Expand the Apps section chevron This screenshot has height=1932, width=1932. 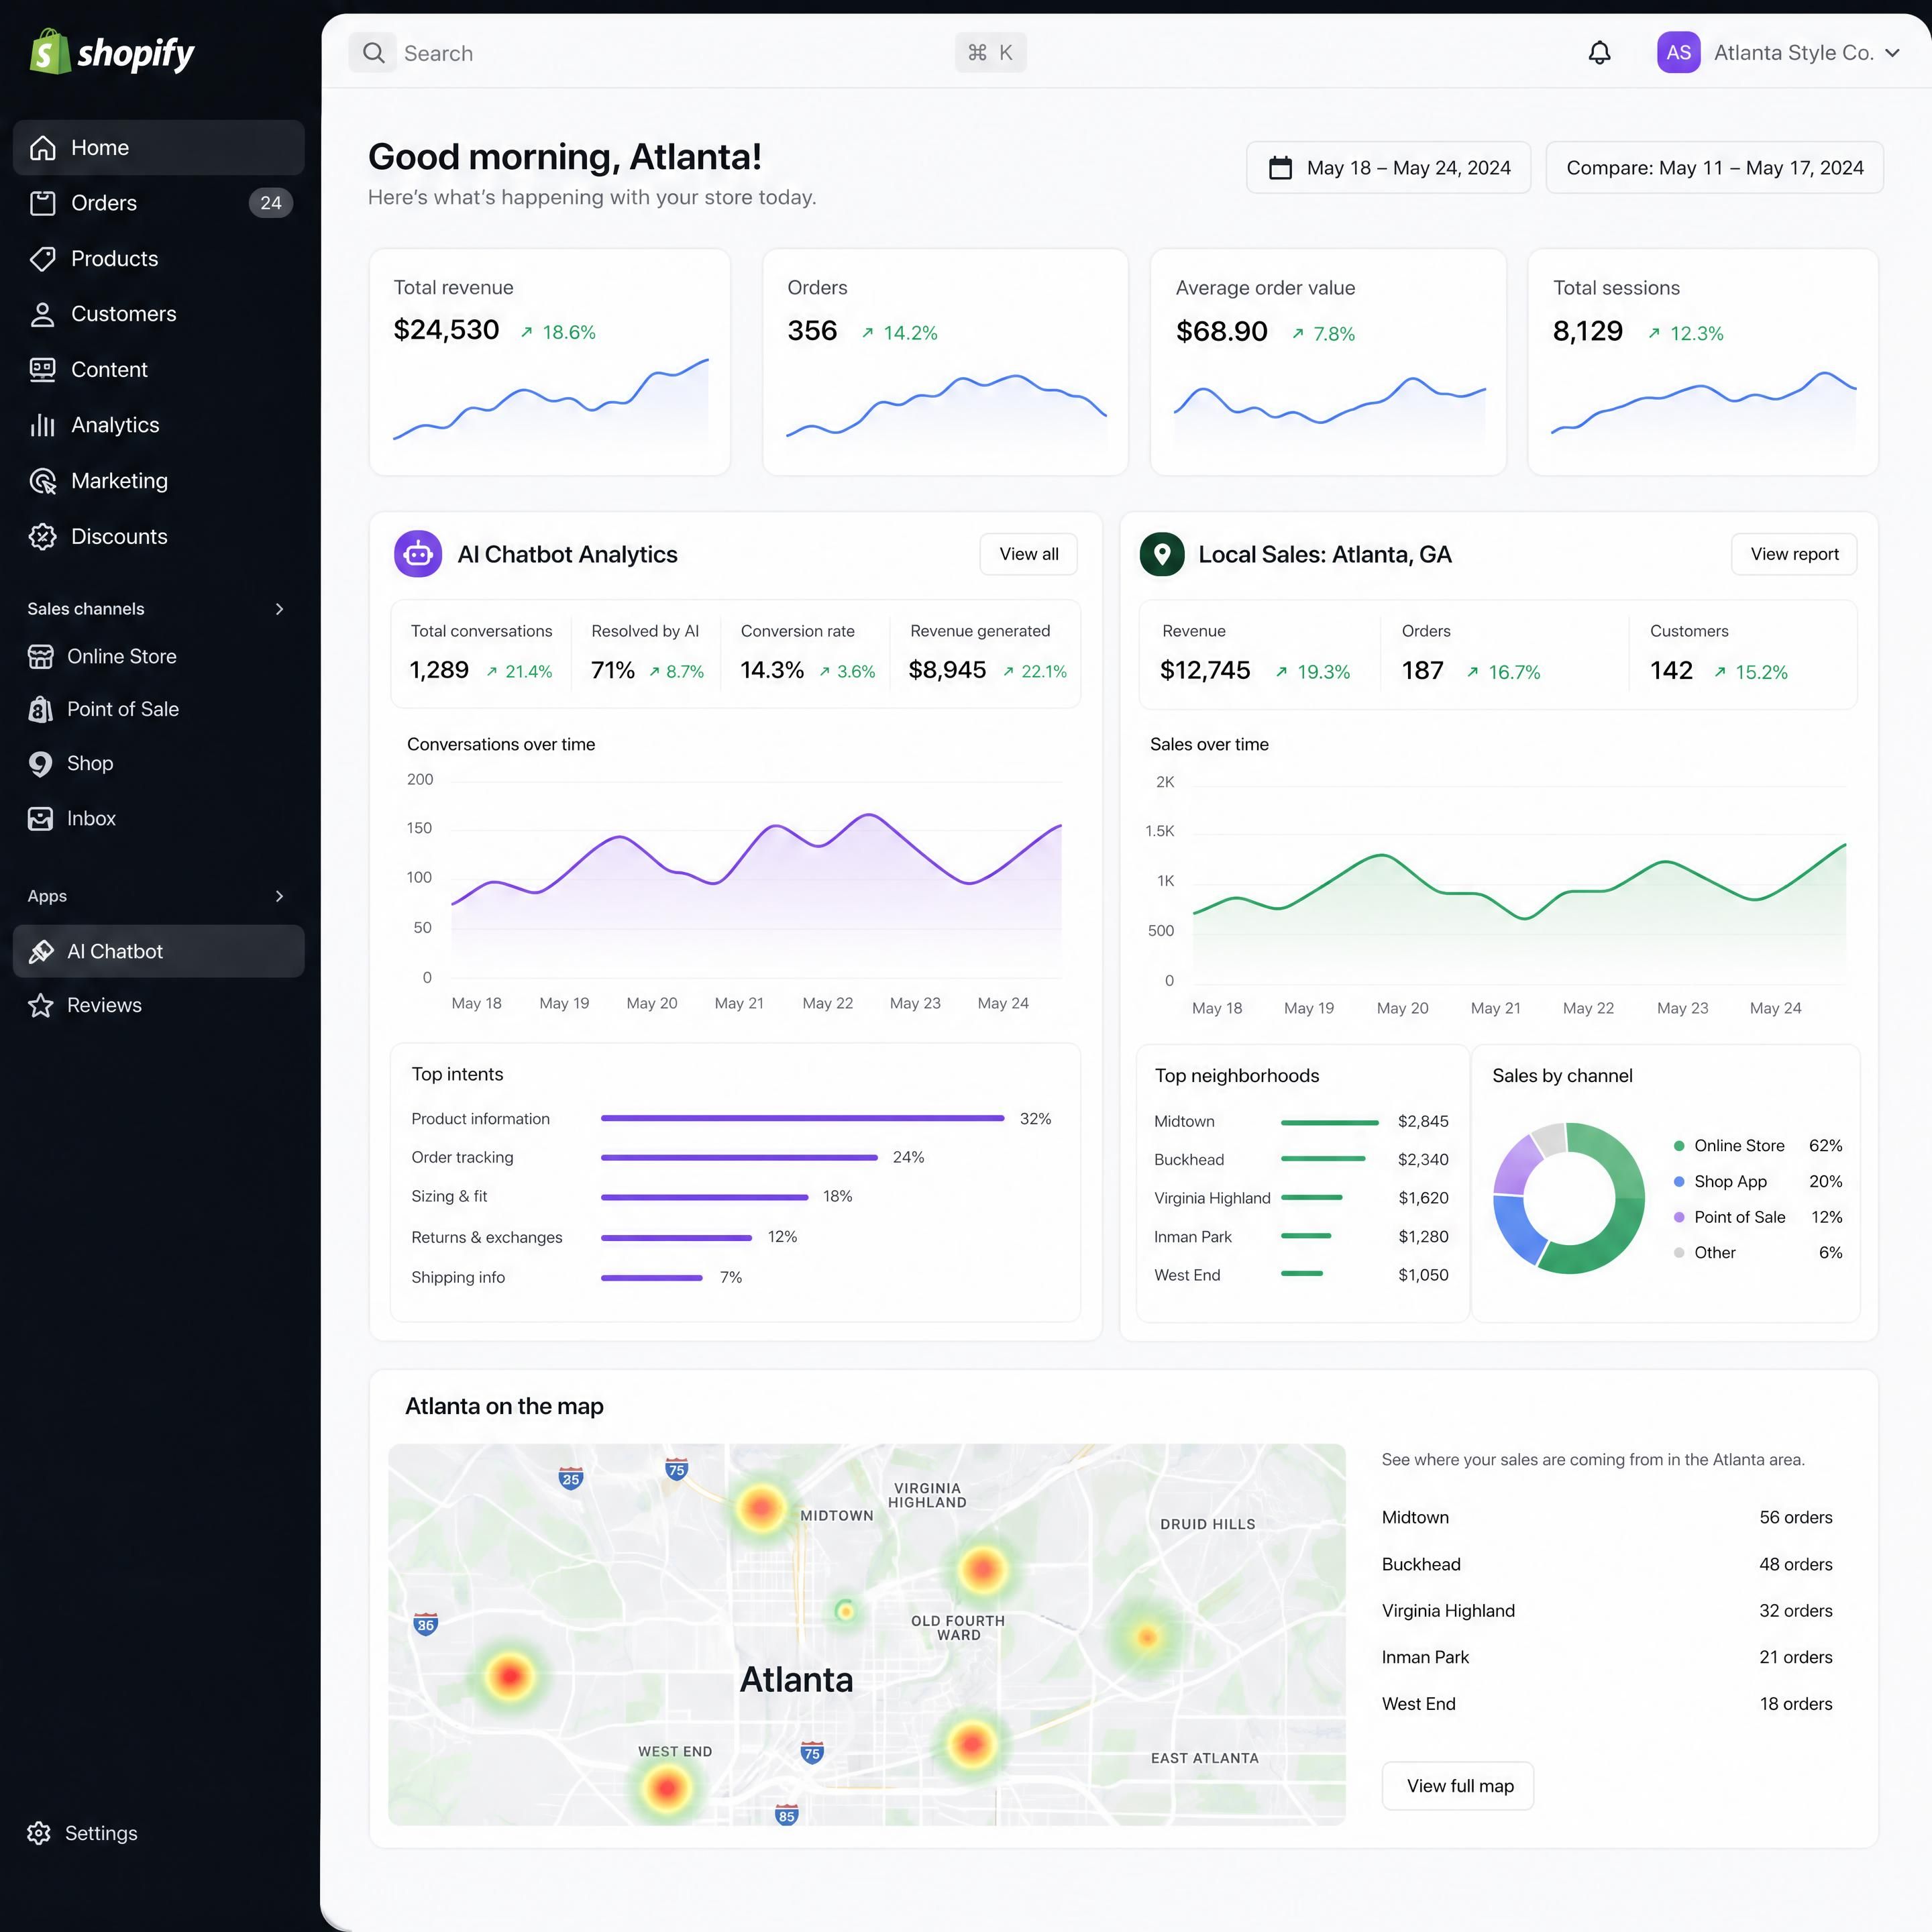pyautogui.click(x=279, y=896)
